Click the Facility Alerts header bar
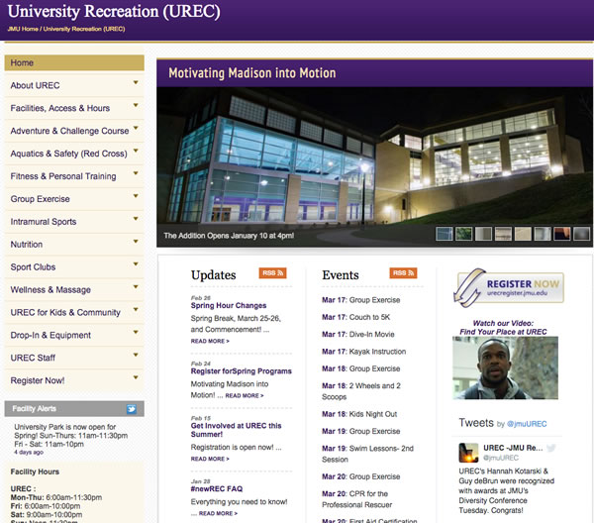The image size is (594, 523). click(74, 409)
